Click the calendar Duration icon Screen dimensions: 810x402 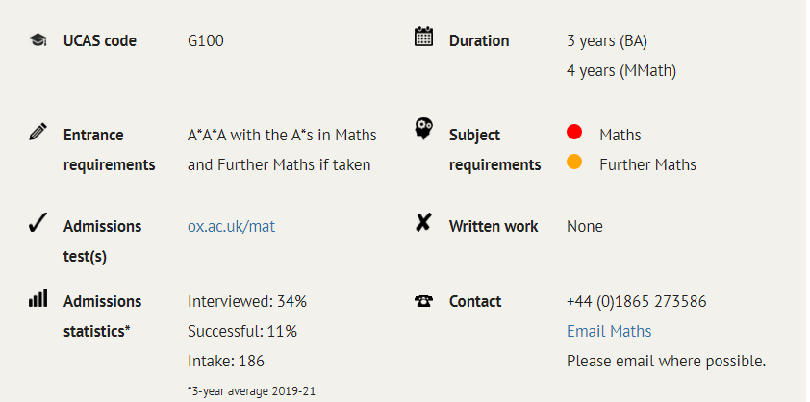click(x=423, y=38)
